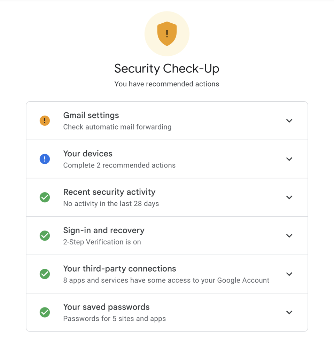This screenshot has height=343, width=334.
Task: Click the orange shield warning icon
Action: [x=167, y=34]
